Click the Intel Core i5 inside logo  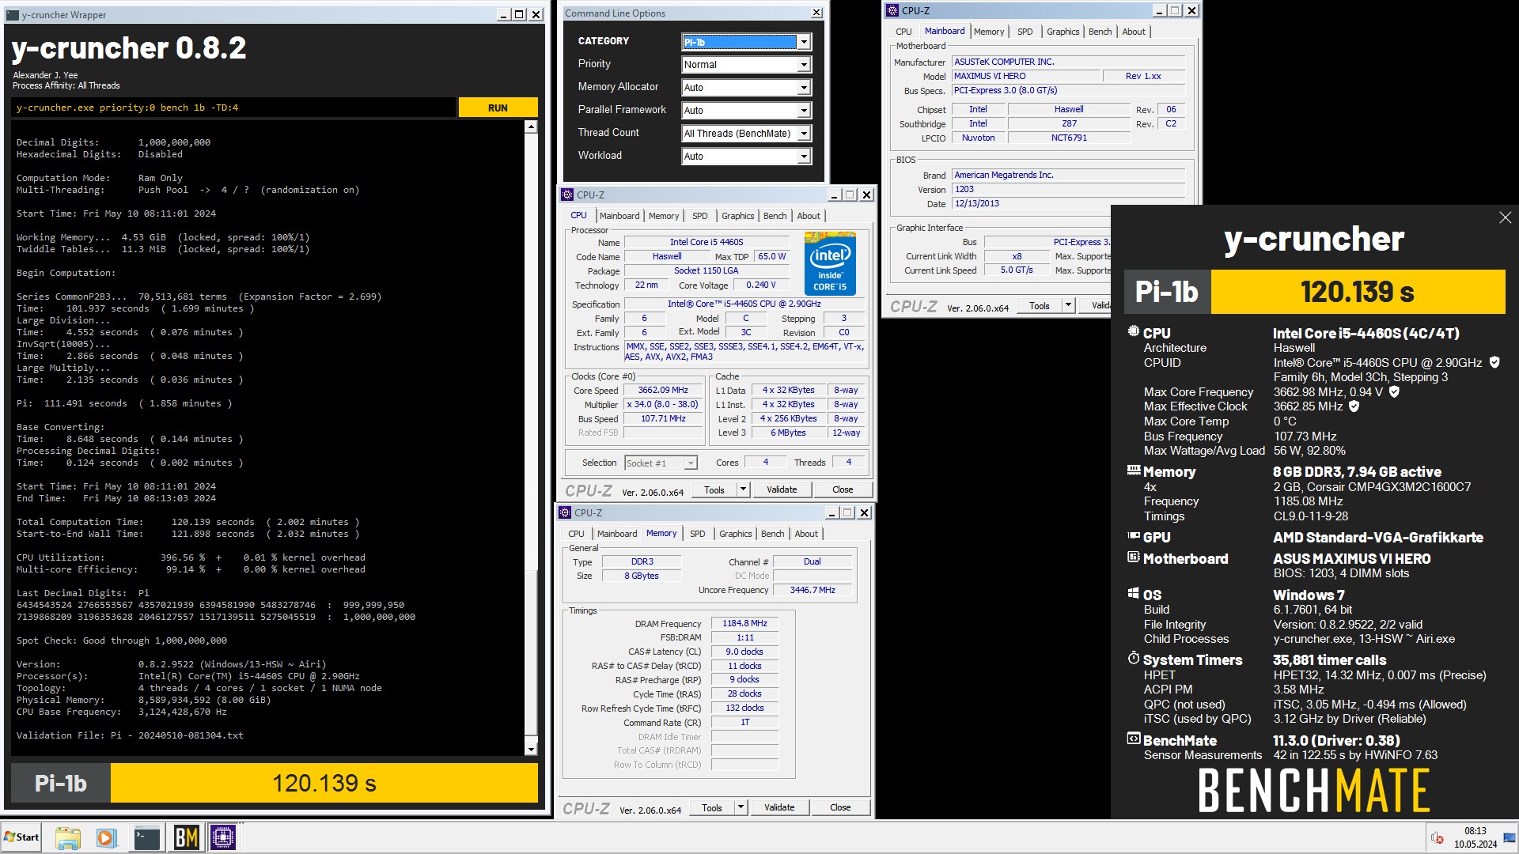point(830,263)
